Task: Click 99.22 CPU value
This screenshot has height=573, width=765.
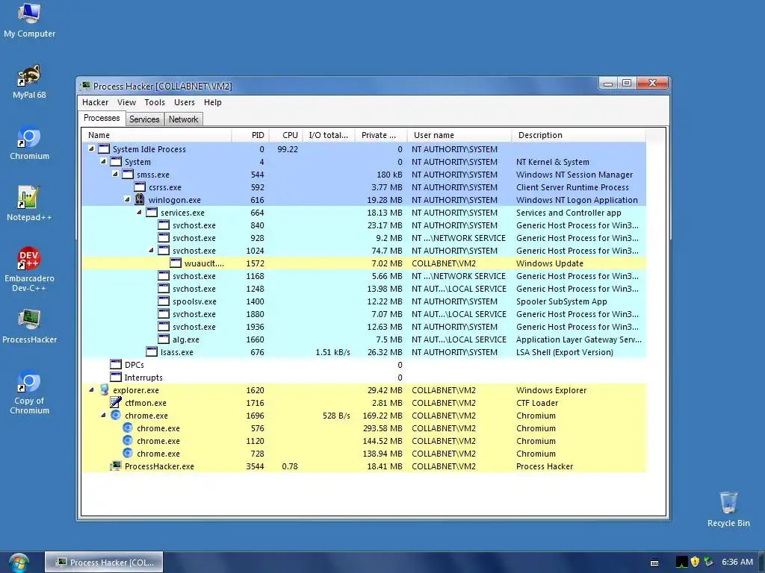Action: 288,149
